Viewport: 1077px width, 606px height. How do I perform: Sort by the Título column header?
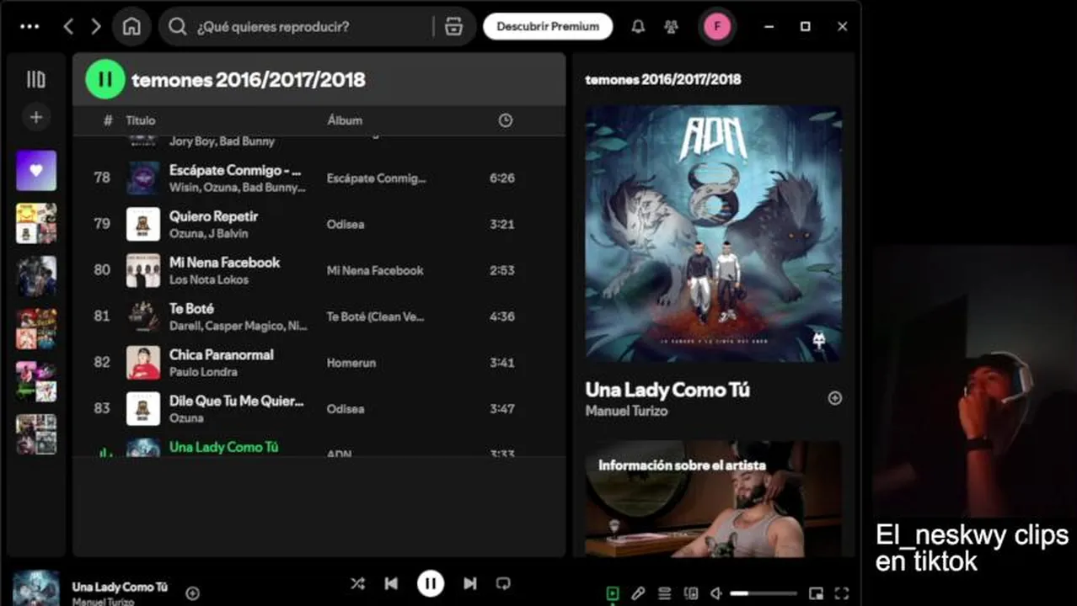(141, 120)
